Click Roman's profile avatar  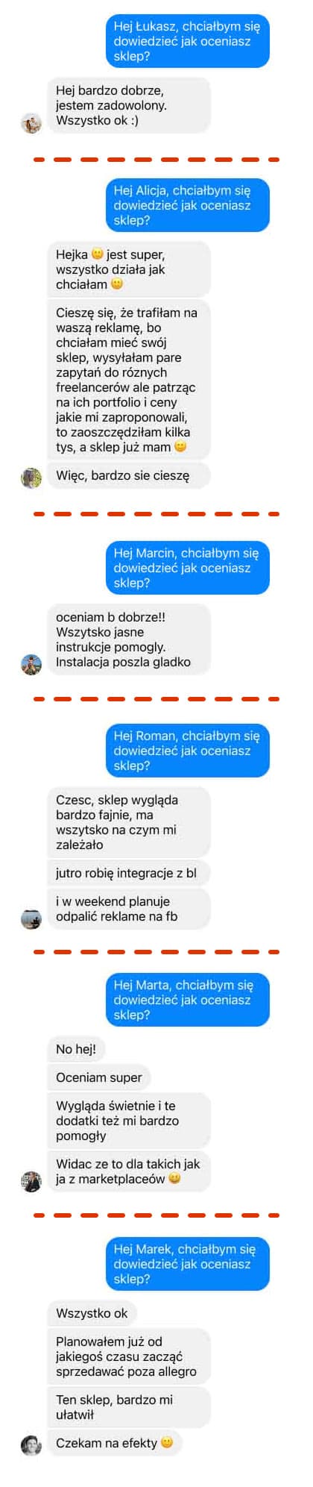click(31, 918)
